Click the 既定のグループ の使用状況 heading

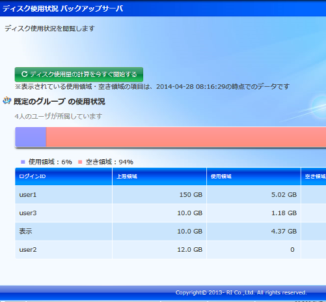59,101
